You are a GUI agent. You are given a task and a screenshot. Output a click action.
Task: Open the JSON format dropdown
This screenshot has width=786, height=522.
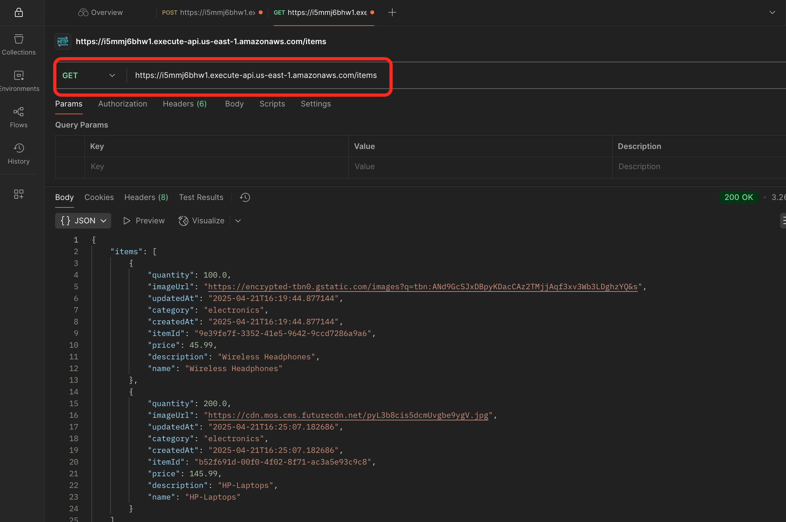point(83,220)
